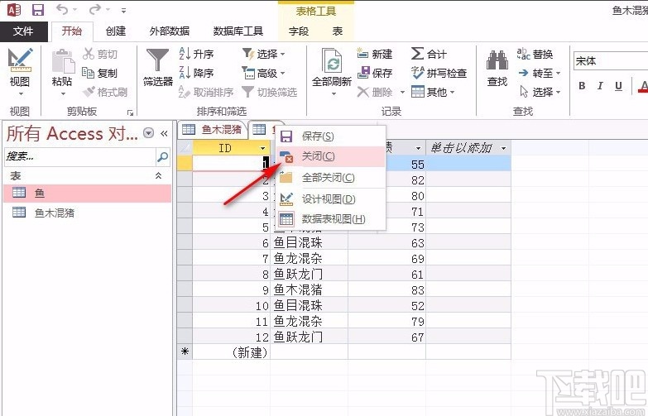
Task: Click the Save icon in quick access toolbar
Action: click(38, 9)
